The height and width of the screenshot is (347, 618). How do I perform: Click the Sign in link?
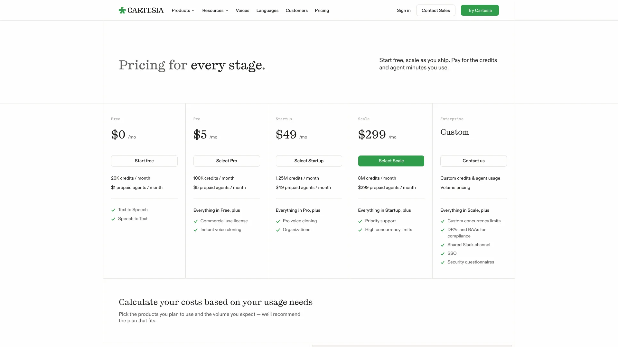pyautogui.click(x=404, y=10)
